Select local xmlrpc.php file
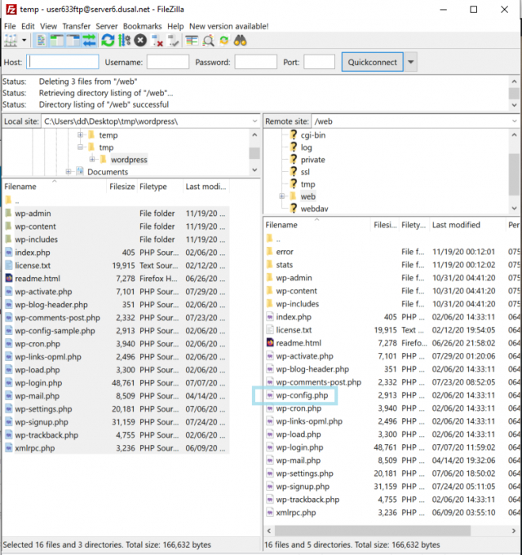Viewport: 522px width, 555px height. tap(35, 448)
